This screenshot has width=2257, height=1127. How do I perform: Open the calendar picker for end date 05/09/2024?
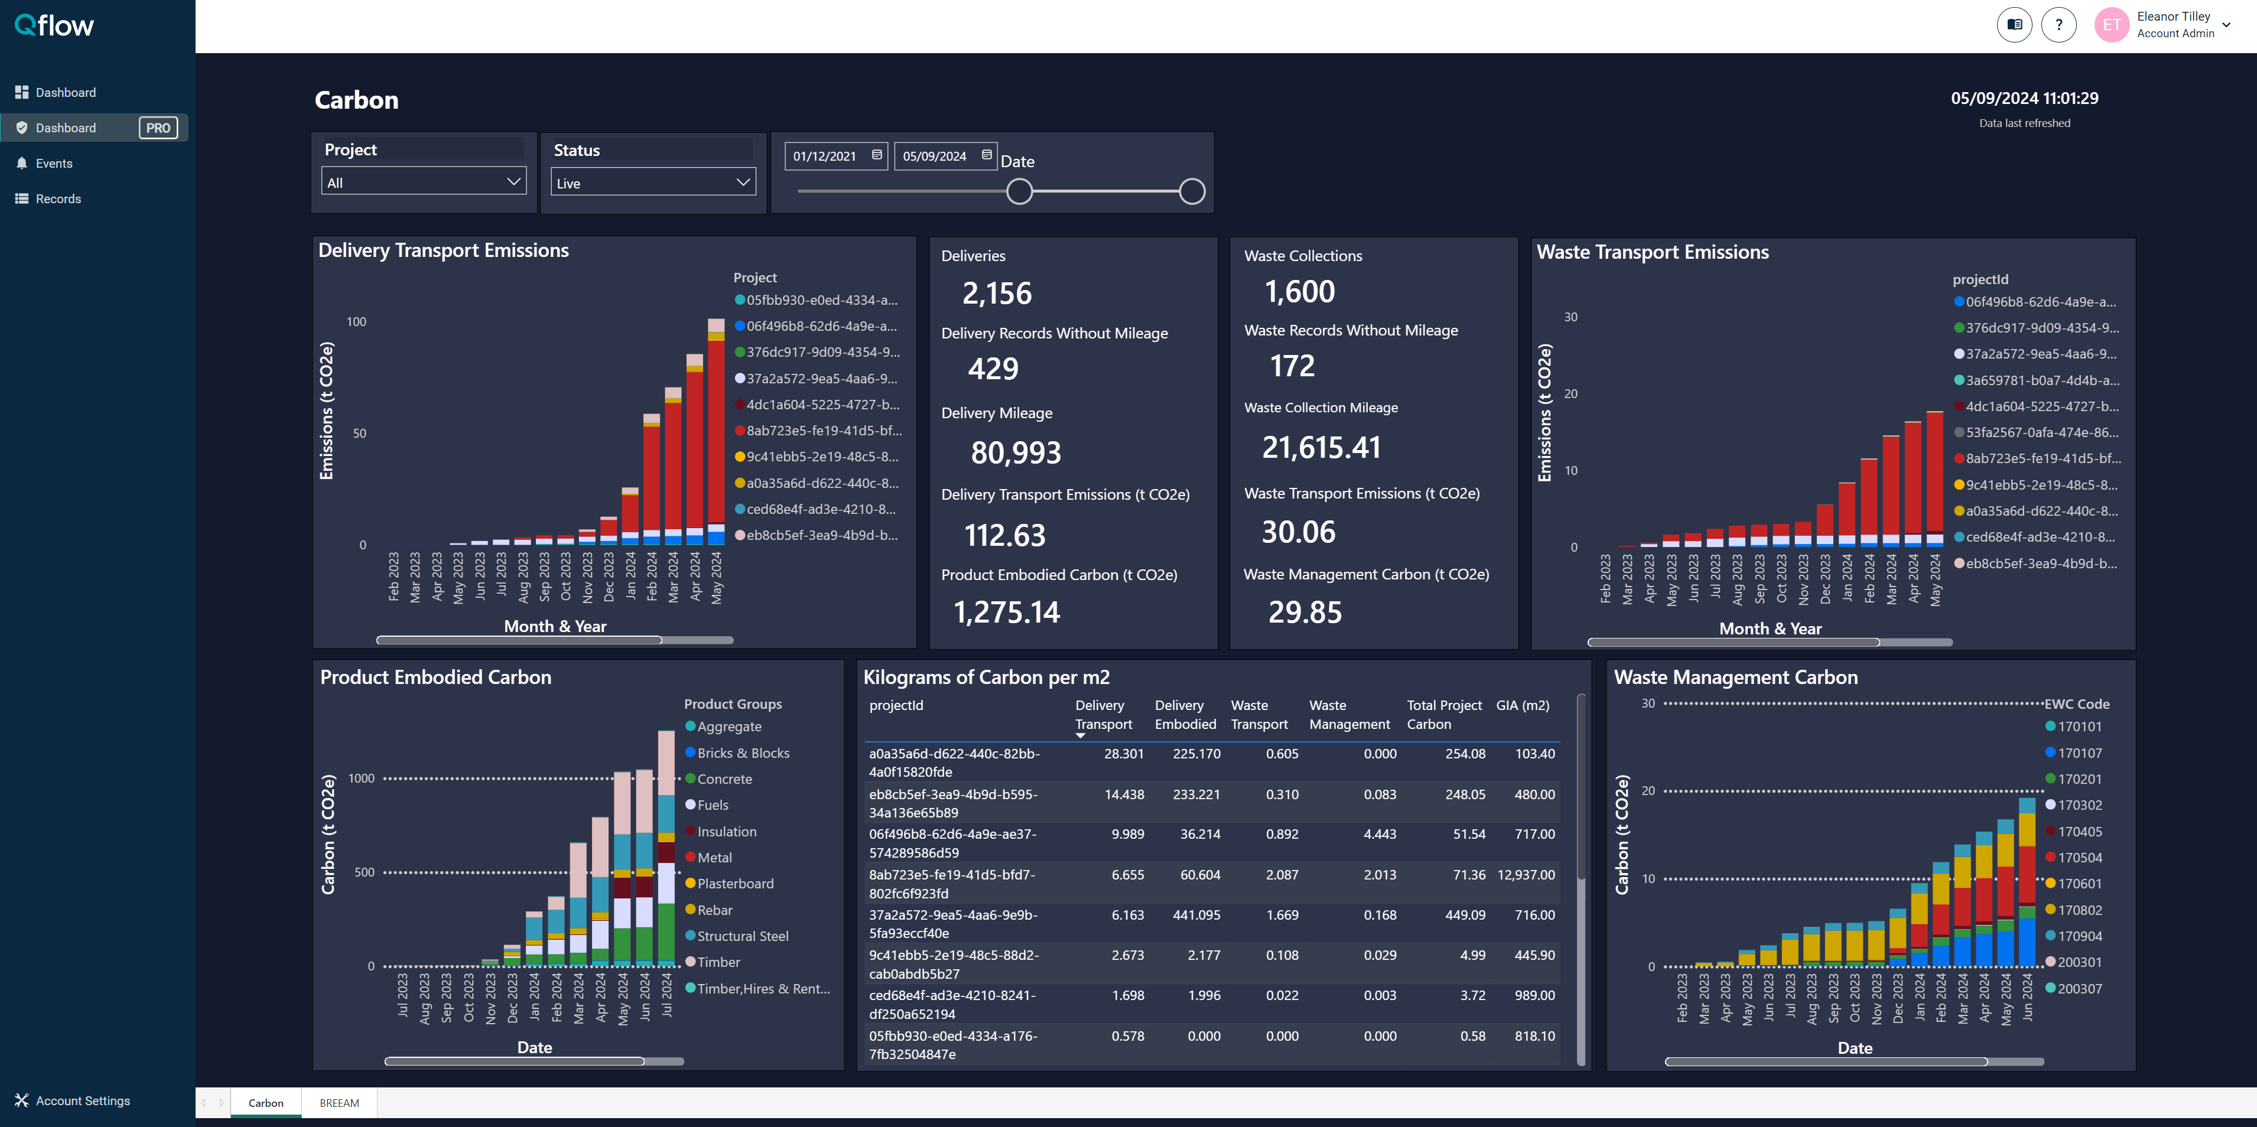(x=986, y=155)
